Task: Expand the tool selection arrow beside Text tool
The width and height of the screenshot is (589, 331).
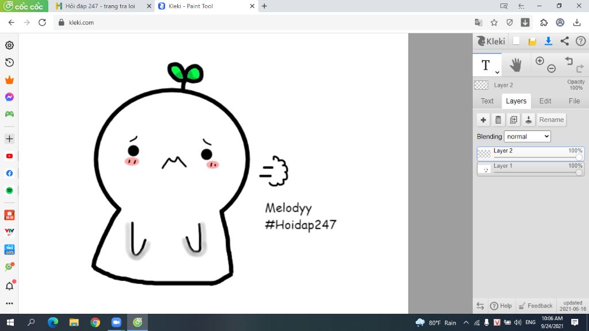Action: pyautogui.click(x=497, y=72)
